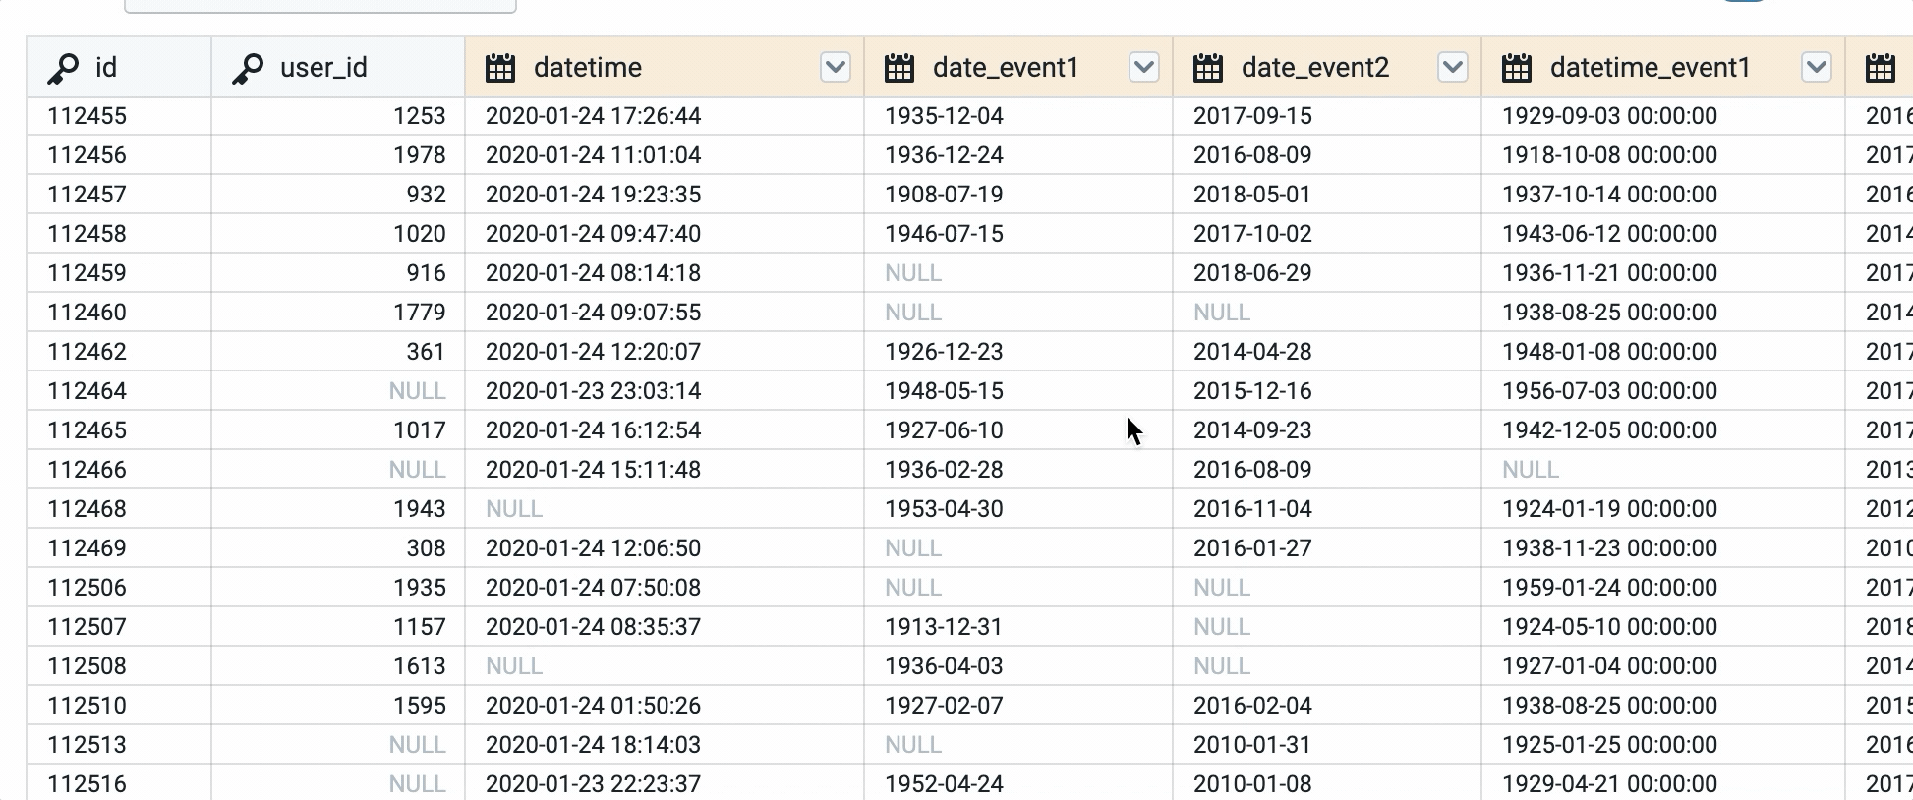Click the calendar icon in date_event2 column header
Screen dimensions: 1913x800
(1208, 68)
